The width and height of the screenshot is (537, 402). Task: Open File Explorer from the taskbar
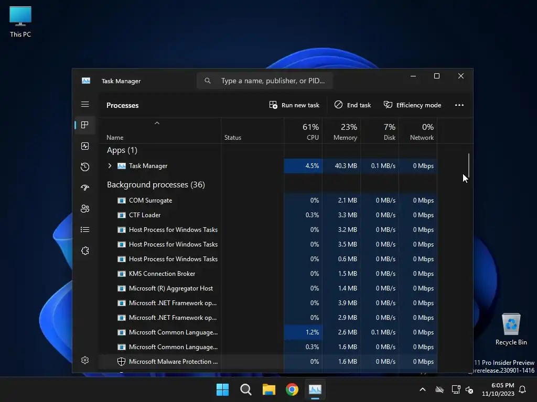click(269, 389)
